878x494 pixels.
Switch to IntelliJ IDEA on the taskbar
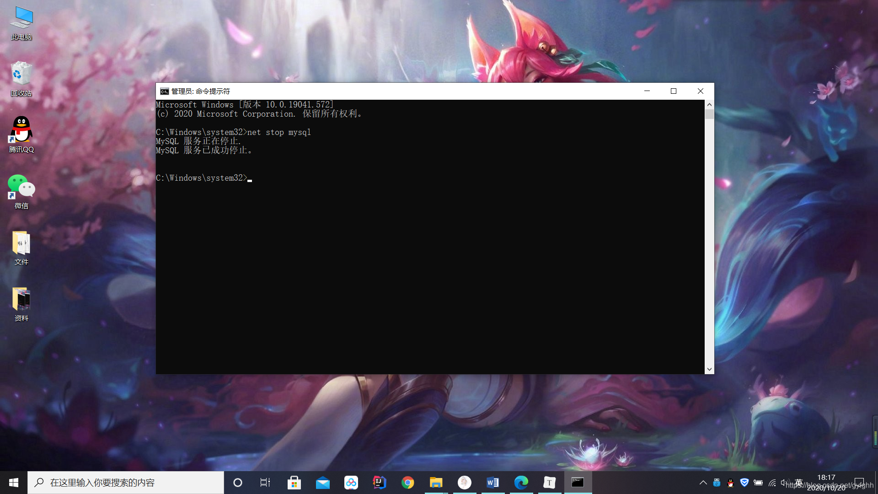point(380,483)
